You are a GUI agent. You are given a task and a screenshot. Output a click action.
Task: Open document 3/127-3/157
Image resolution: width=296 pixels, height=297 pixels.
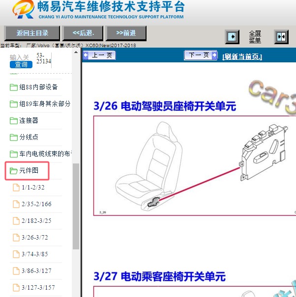[38, 287]
